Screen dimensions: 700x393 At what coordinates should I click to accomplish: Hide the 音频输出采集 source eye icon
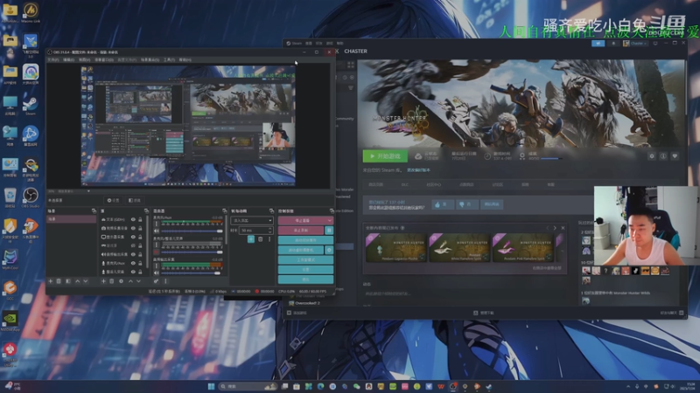coord(133,254)
